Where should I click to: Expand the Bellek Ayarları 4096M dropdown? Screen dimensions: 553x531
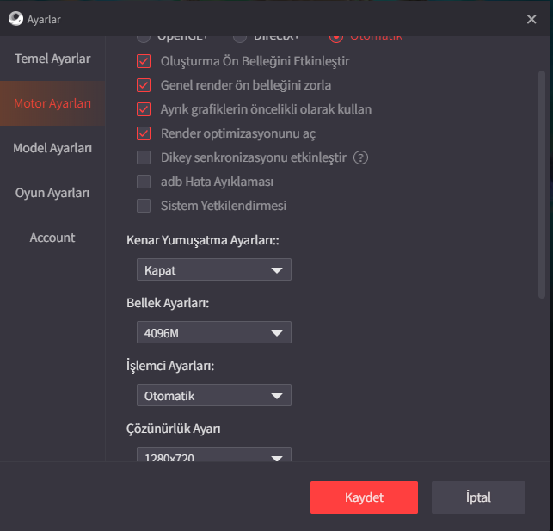pos(213,333)
